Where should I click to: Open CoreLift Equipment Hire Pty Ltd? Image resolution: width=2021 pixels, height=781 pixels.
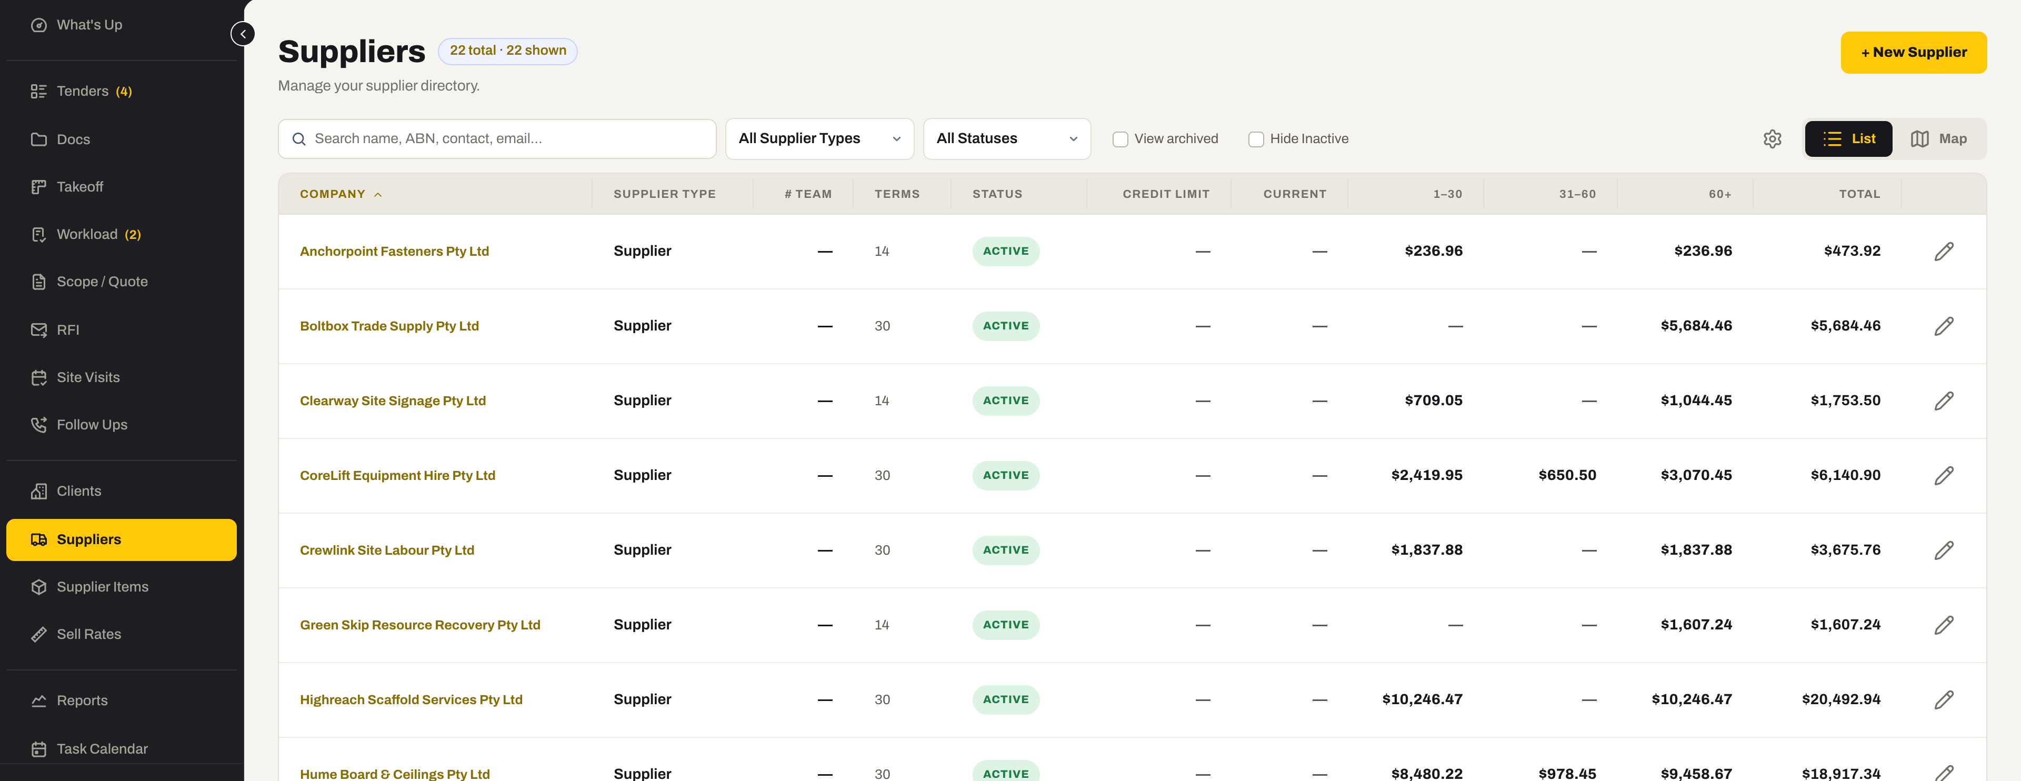click(397, 475)
